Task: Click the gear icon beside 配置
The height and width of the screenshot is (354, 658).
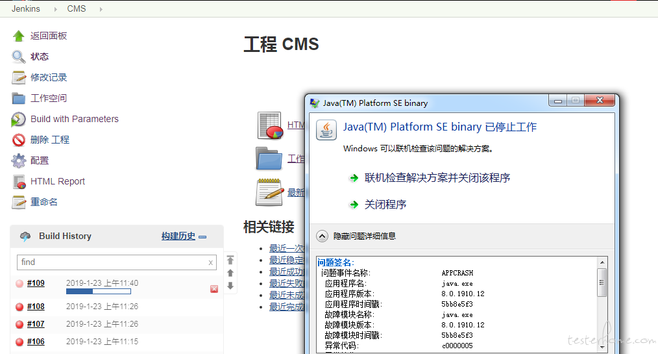Action: [18, 160]
